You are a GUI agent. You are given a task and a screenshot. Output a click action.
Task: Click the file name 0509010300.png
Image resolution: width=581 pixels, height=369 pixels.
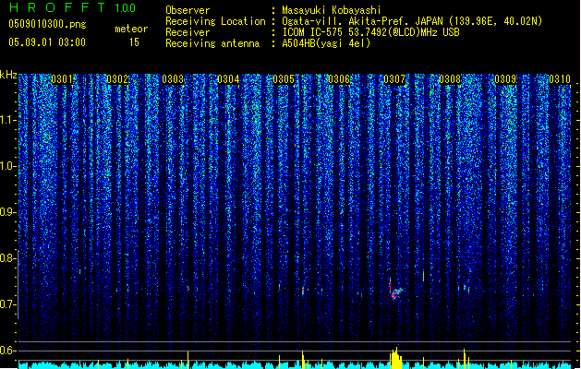47,24
